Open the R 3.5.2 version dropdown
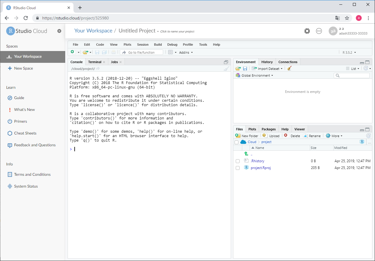This screenshot has height=261, width=375. point(349,52)
